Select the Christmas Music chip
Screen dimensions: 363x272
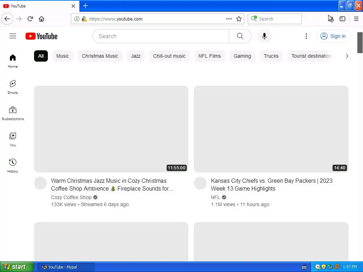tap(100, 56)
